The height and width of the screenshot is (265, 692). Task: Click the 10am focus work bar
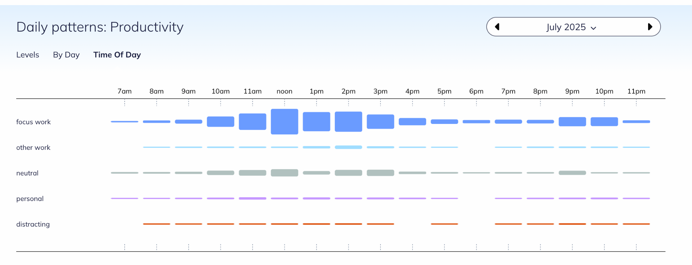pyautogui.click(x=220, y=122)
